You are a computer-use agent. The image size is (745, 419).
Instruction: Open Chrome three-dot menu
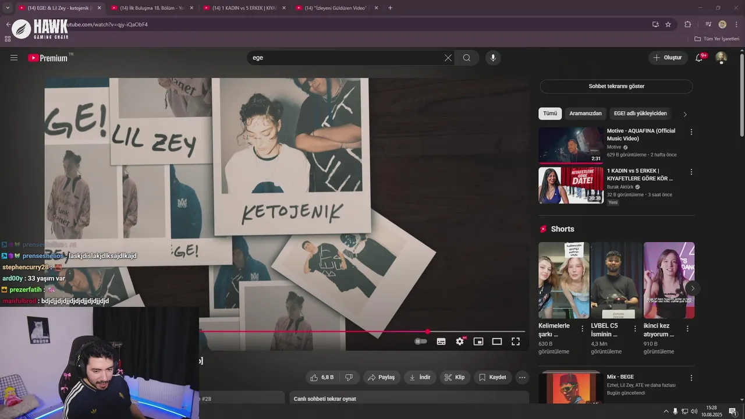pyautogui.click(x=736, y=24)
